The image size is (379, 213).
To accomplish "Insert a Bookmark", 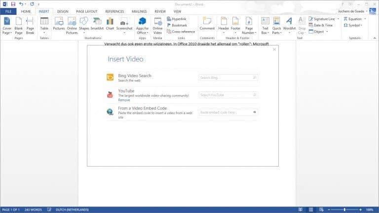I will [x=177, y=25].
